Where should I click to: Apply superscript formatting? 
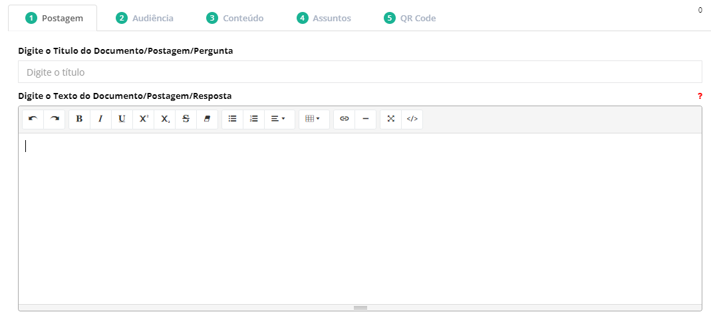point(143,119)
